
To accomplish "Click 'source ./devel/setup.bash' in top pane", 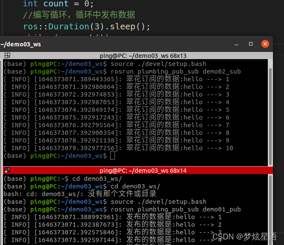I will pyautogui.click(x=158, y=64).
